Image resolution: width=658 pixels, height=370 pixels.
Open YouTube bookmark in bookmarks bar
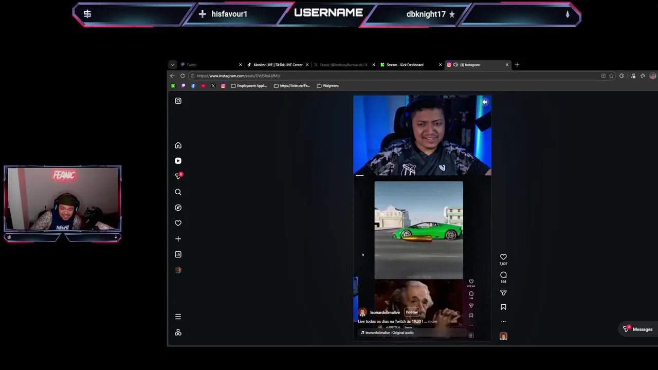point(203,86)
